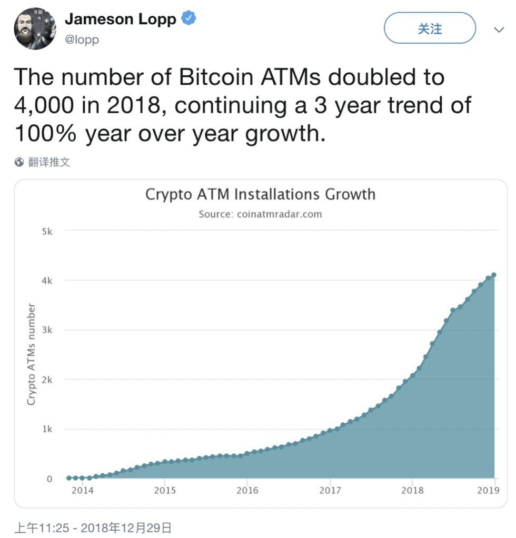Click the 5k y-axis label
The height and width of the screenshot is (538, 516).
(x=47, y=231)
